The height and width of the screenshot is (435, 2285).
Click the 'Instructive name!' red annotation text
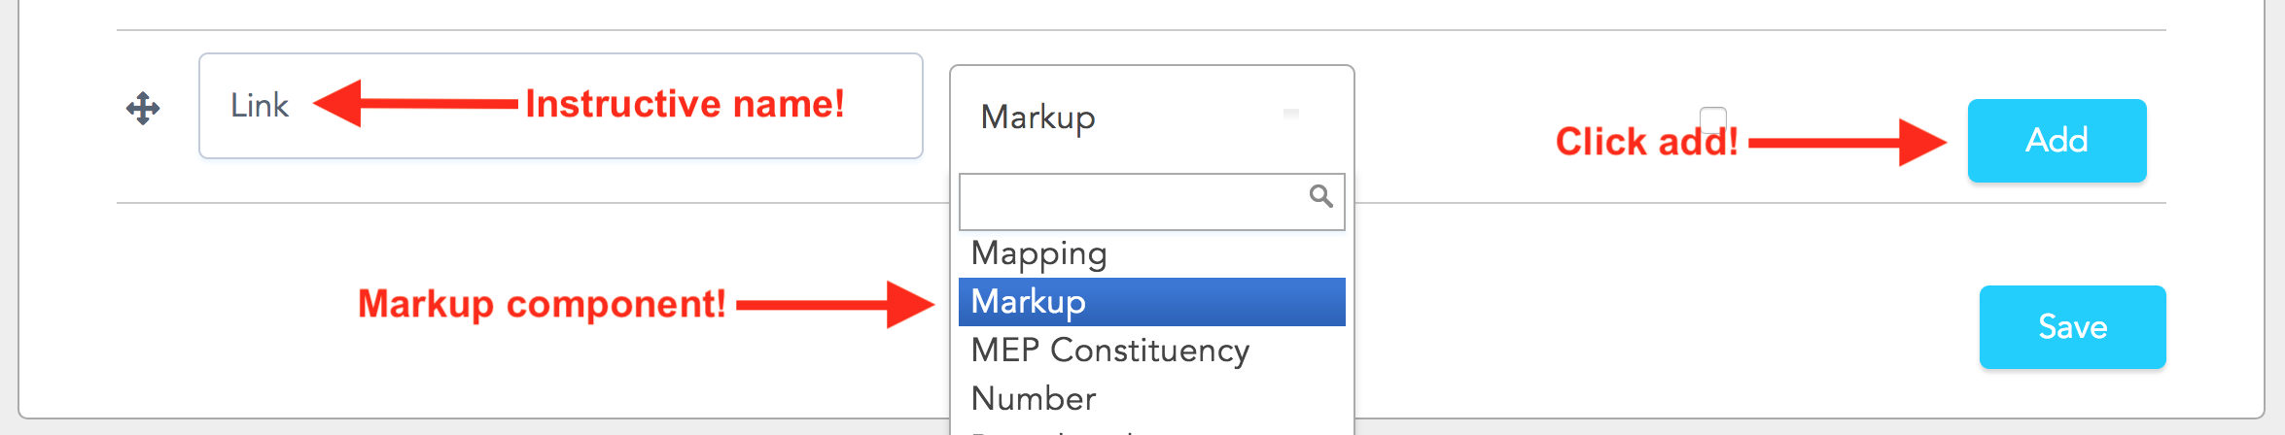[x=685, y=104]
